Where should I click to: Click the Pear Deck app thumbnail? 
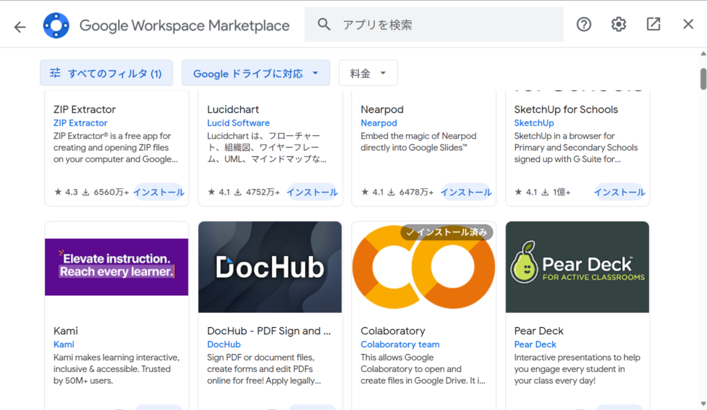coord(577,267)
